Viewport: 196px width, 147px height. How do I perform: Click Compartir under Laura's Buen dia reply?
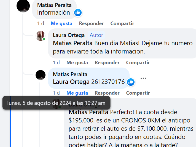138,63
